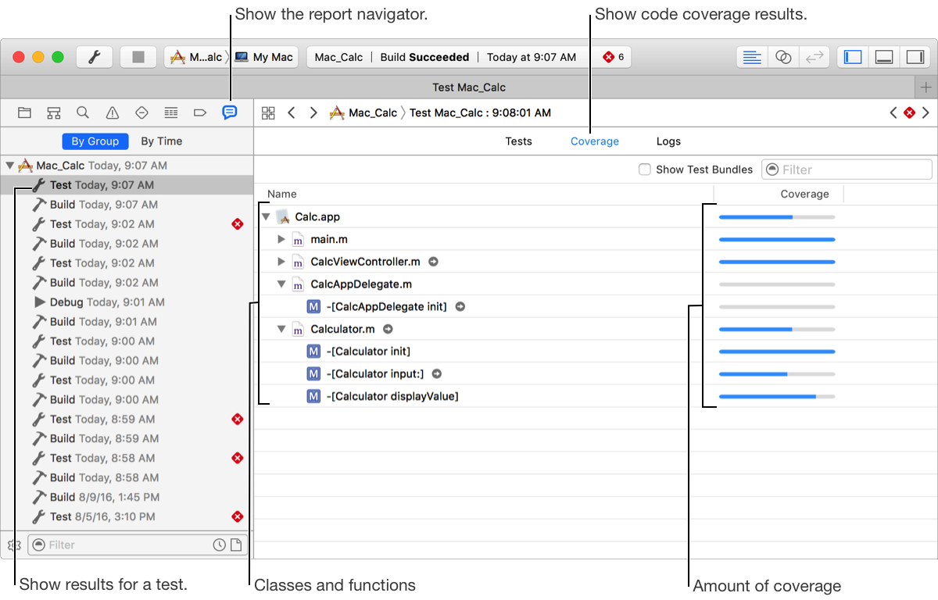Open the find navigator magnifier icon
The width and height of the screenshot is (938, 600).
[x=82, y=112]
